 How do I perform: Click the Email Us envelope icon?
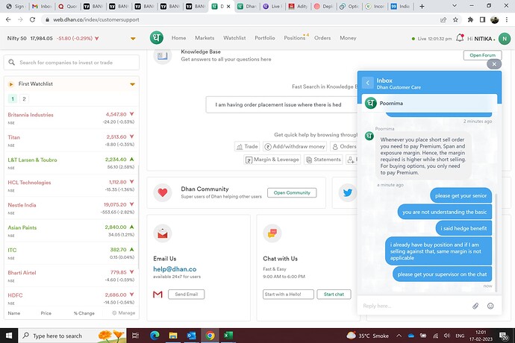click(x=162, y=233)
